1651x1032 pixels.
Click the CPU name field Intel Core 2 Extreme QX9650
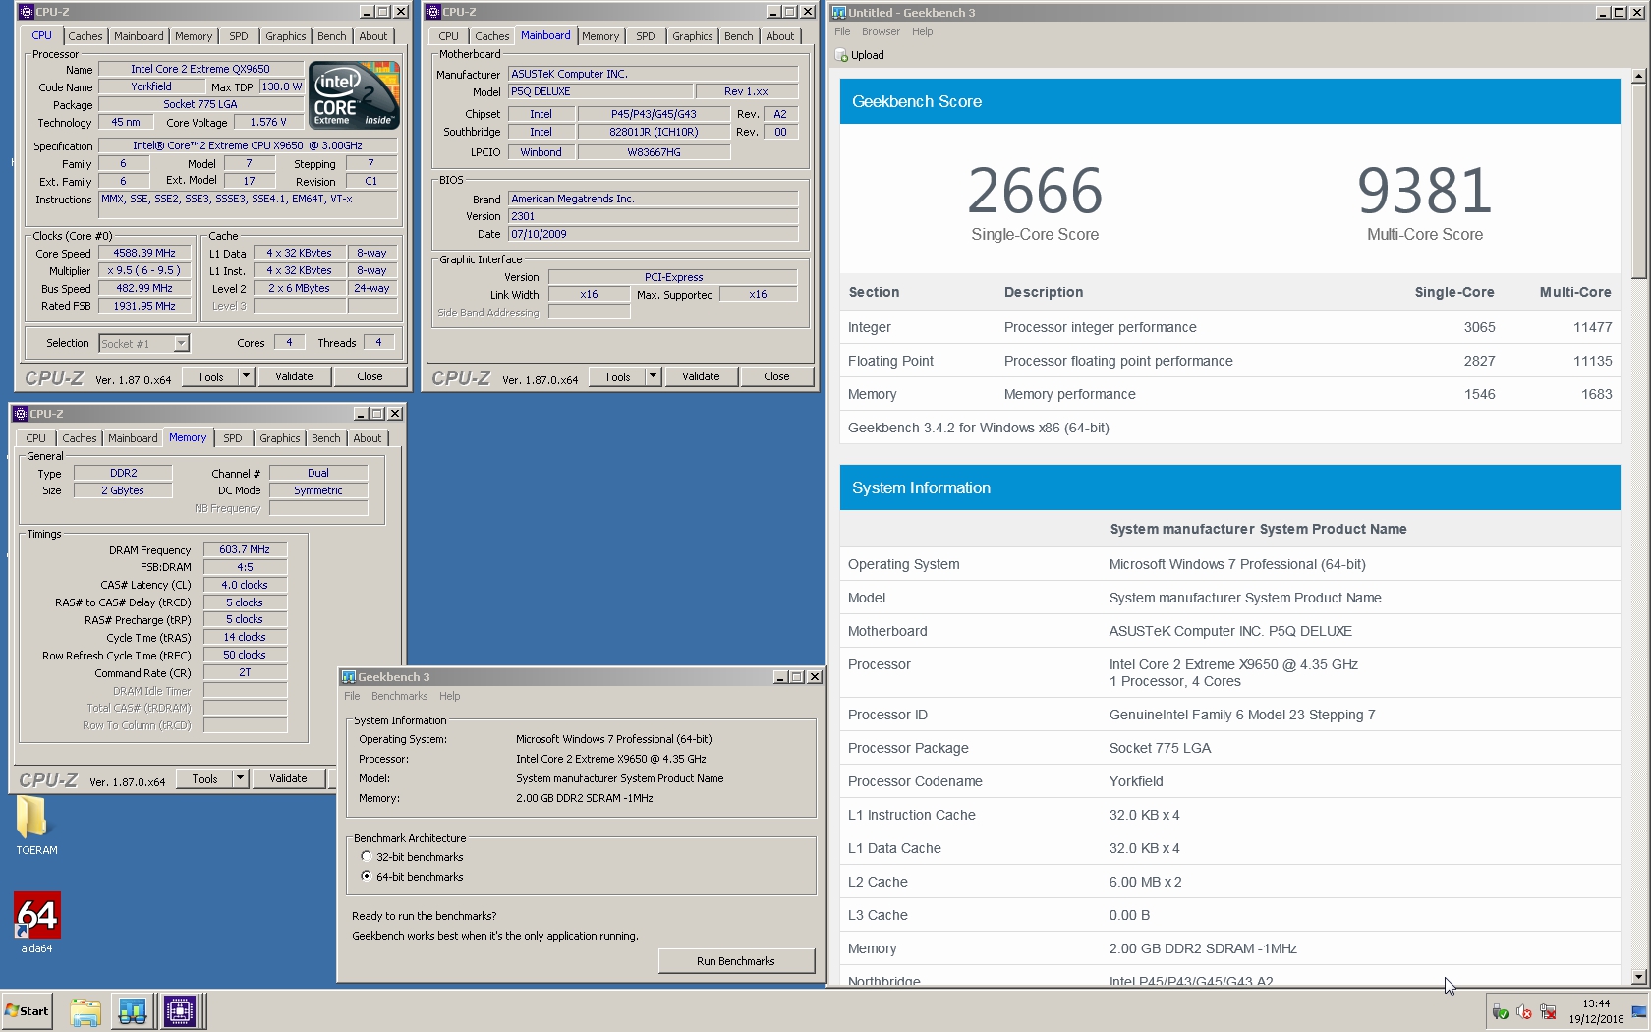coord(200,69)
